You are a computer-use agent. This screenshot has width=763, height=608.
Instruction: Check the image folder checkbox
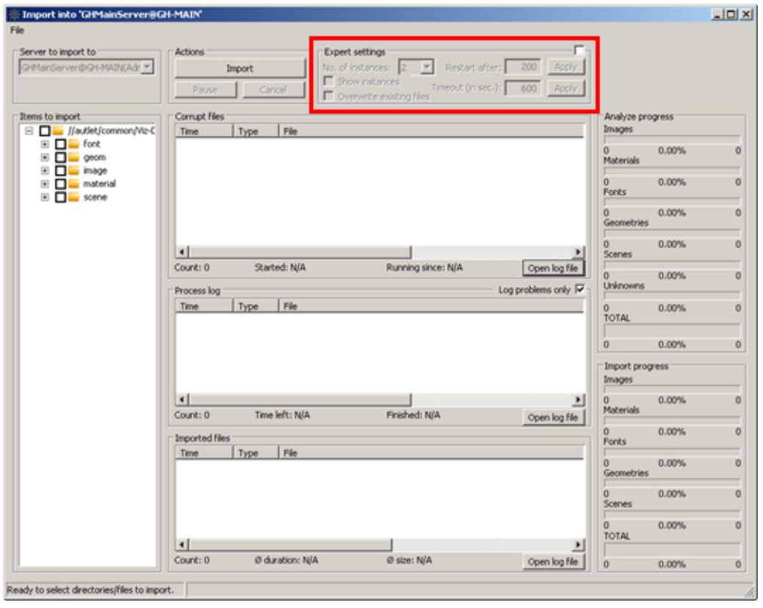60,171
